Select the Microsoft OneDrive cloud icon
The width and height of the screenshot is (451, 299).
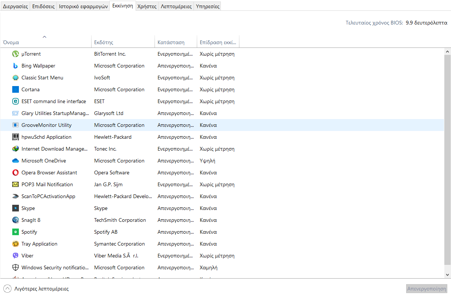(x=16, y=161)
